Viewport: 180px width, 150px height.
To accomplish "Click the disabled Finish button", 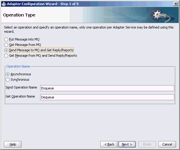I will point(147,144).
